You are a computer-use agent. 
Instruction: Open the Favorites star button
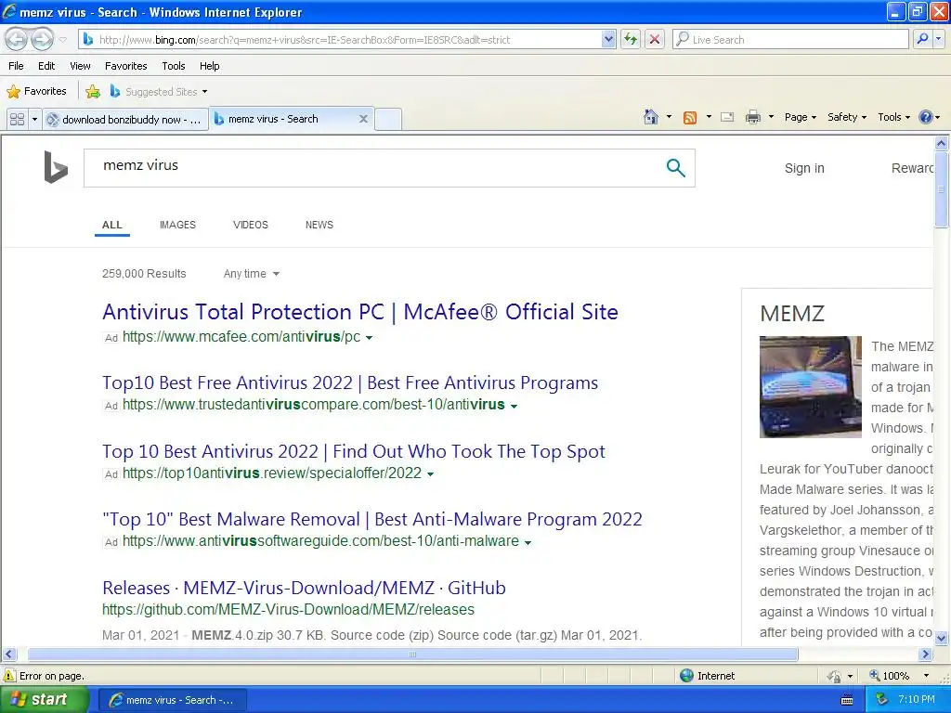coord(36,92)
